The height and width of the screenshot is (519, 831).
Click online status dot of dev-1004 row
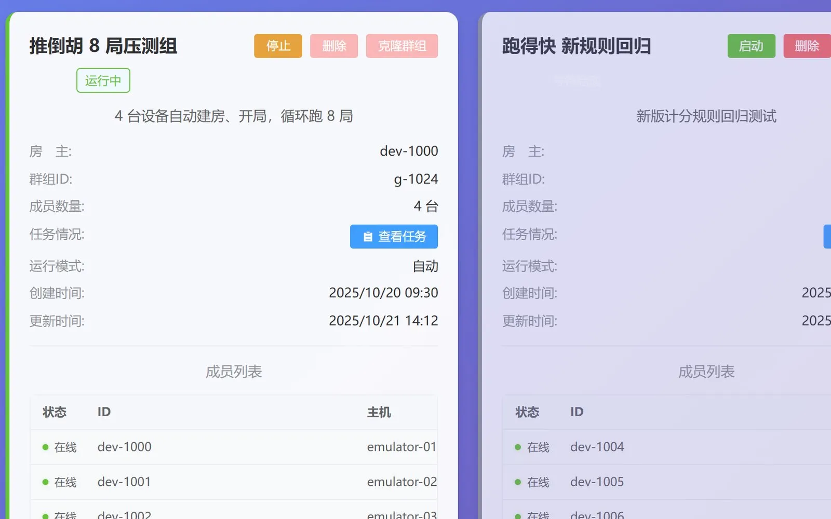click(518, 447)
